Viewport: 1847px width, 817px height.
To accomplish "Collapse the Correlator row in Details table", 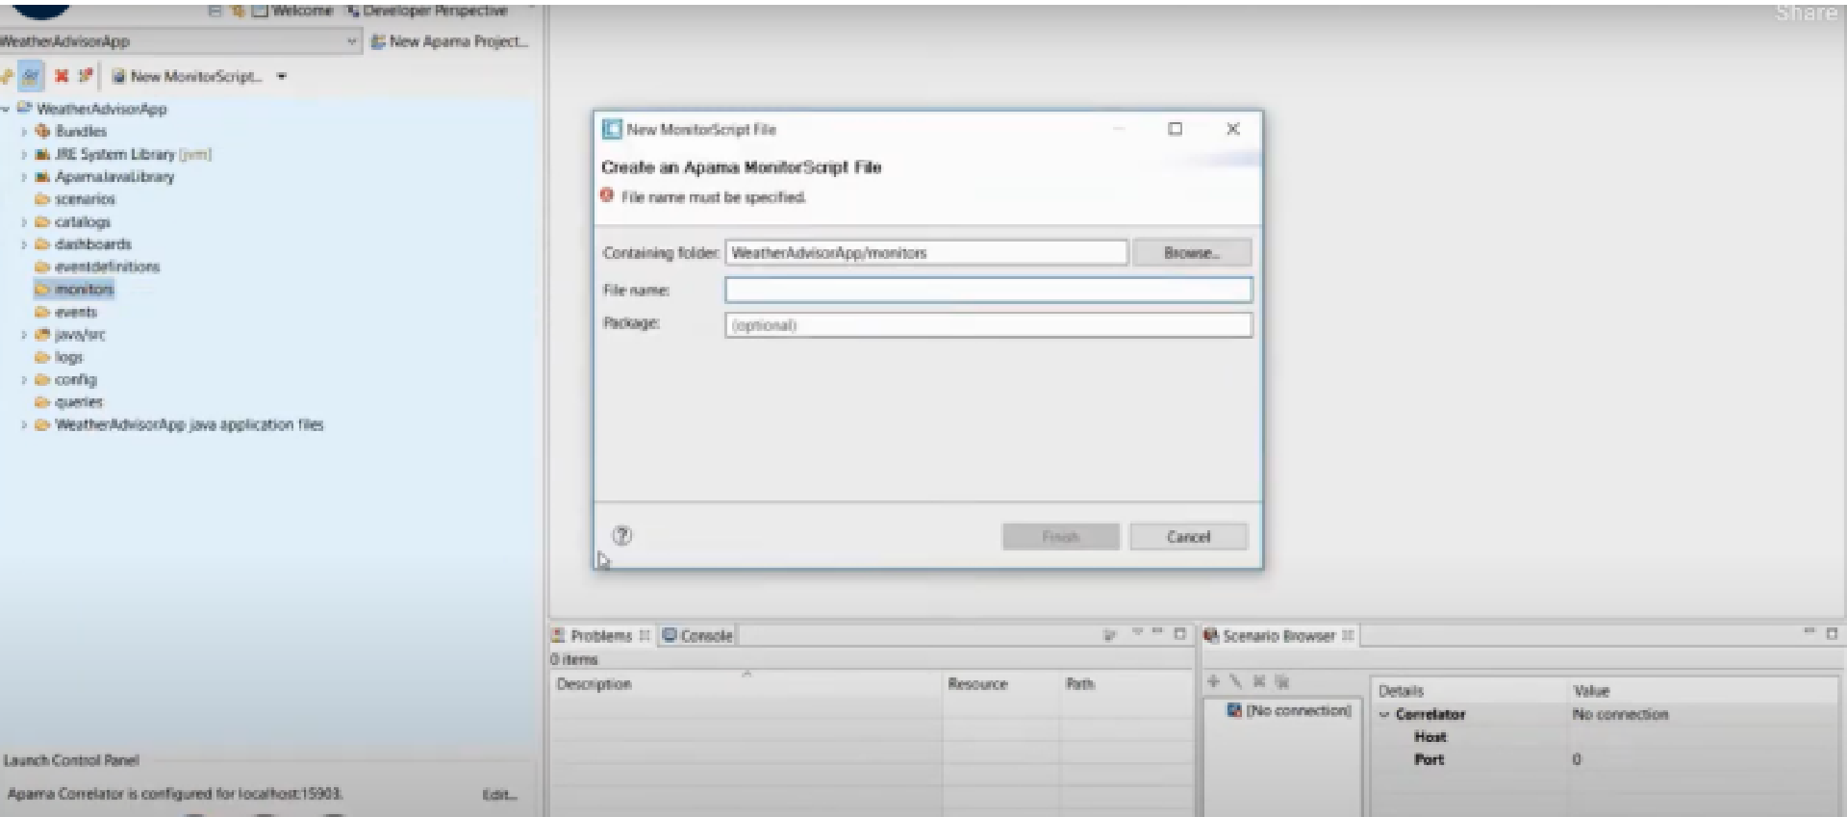I will (x=1384, y=714).
